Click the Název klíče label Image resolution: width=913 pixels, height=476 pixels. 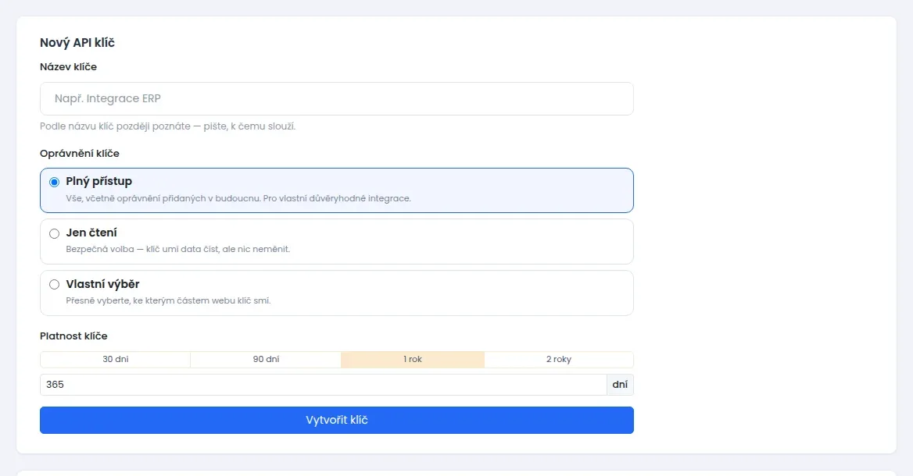point(68,67)
